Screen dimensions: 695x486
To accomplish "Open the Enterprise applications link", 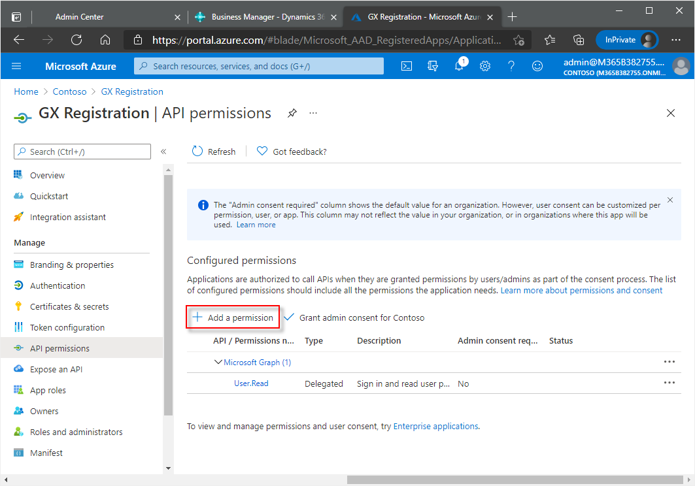I will [435, 426].
